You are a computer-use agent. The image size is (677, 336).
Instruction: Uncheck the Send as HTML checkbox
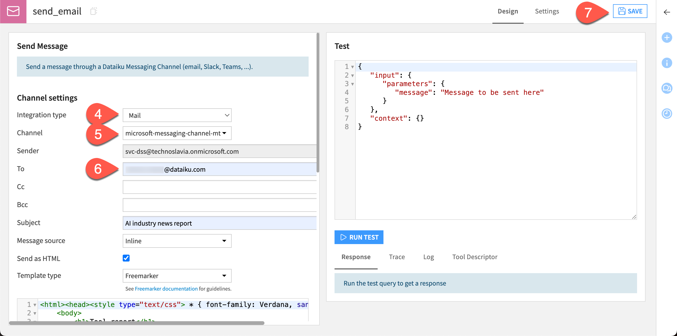pyautogui.click(x=126, y=258)
